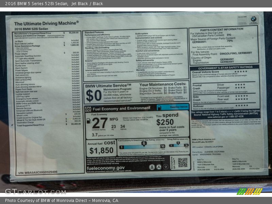Click the BMW Ultimate Service $0 amount

(x=93, y=96)
